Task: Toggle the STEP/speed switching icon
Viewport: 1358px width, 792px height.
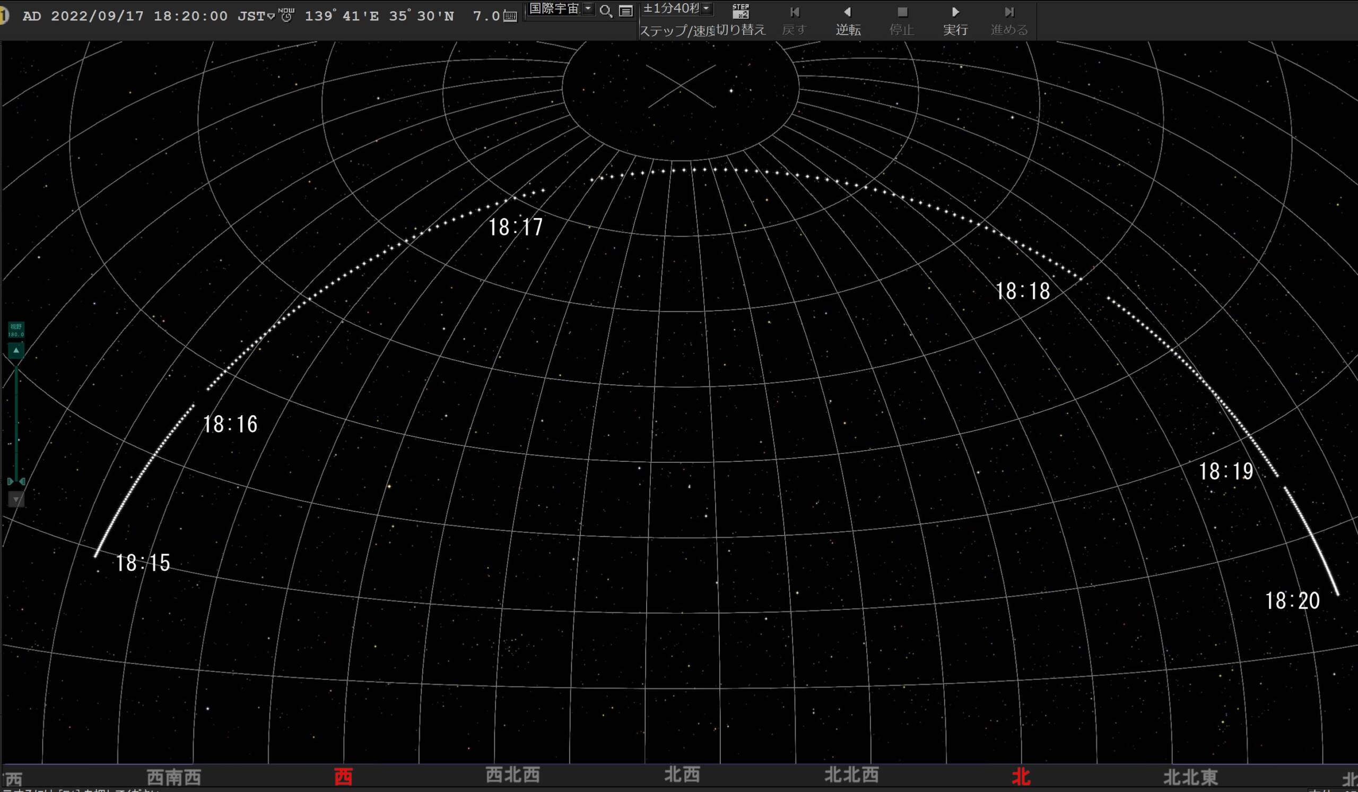Action: 741,11
